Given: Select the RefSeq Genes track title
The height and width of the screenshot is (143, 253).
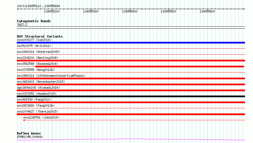Looking at the screenshot, I should pyautogui.click(x=29, y=133).
